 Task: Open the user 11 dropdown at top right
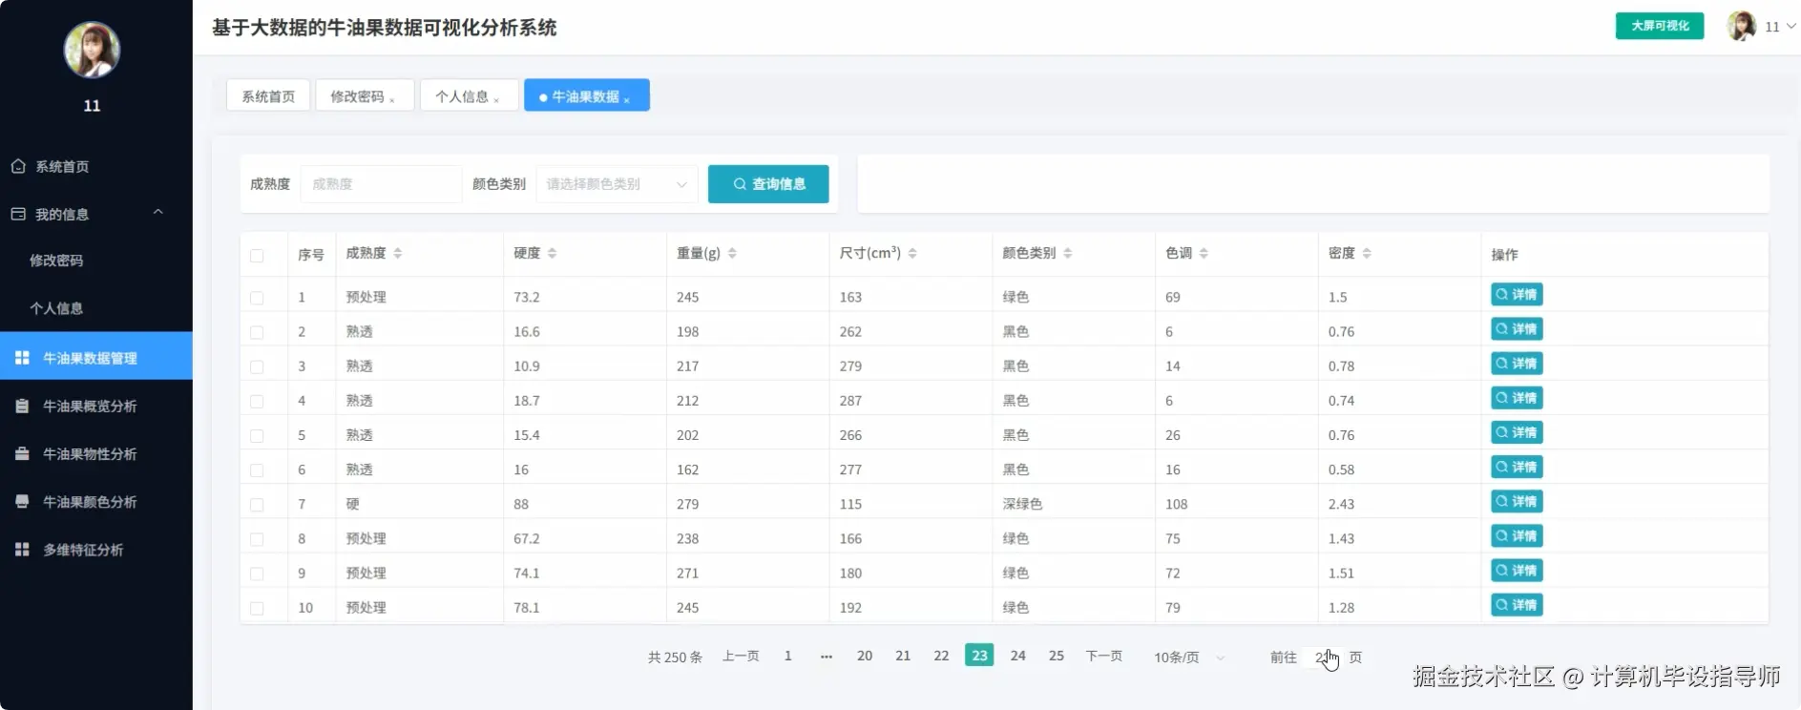1781,27
